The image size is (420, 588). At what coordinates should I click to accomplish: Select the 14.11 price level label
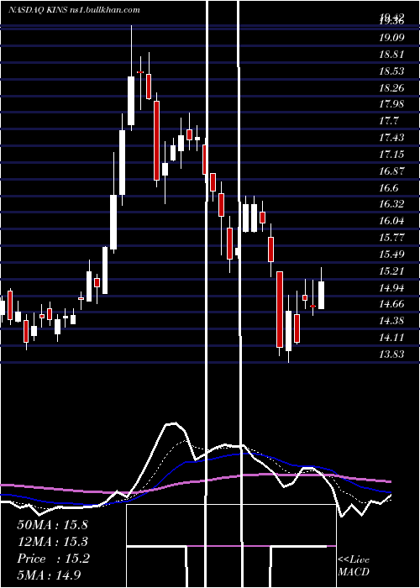[391, 338]
